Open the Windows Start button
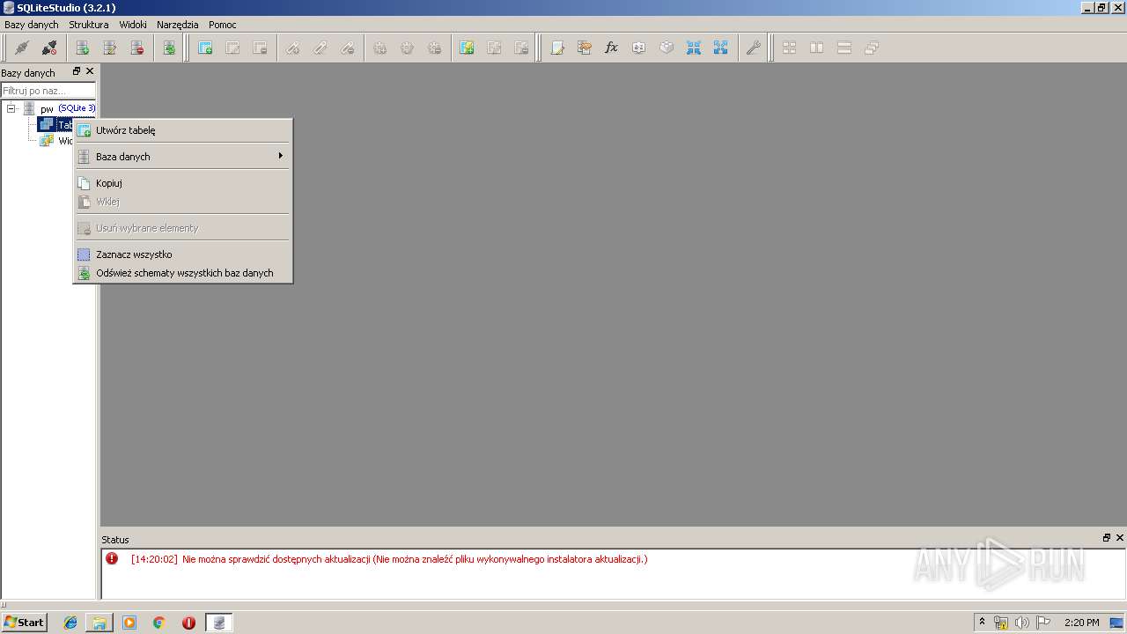The image size is (1127, 634). (x=25, y=623)
